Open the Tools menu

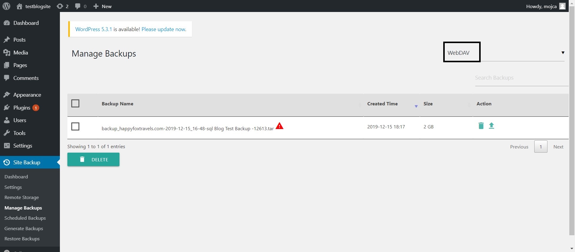[x=30, y=133]
